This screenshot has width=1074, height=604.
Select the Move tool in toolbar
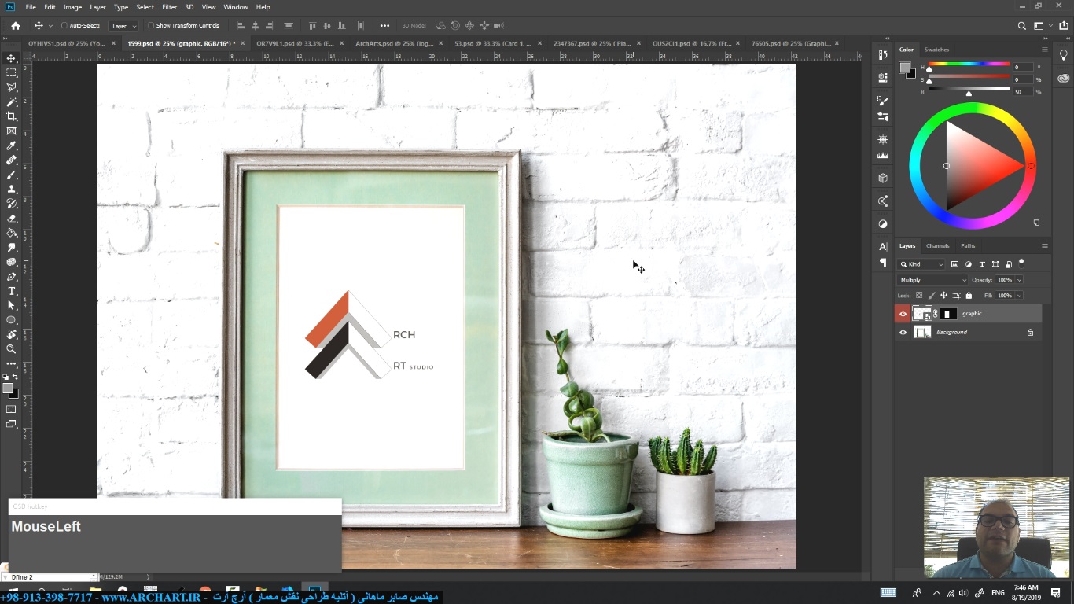tap(11, 58)
